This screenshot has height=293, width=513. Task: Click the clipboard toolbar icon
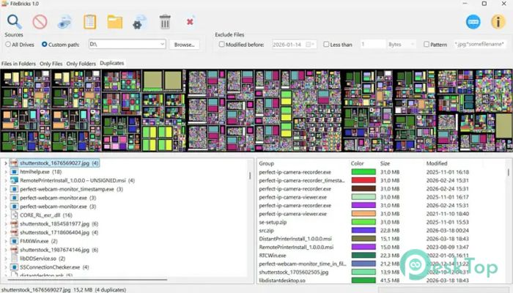click(89, 22)
